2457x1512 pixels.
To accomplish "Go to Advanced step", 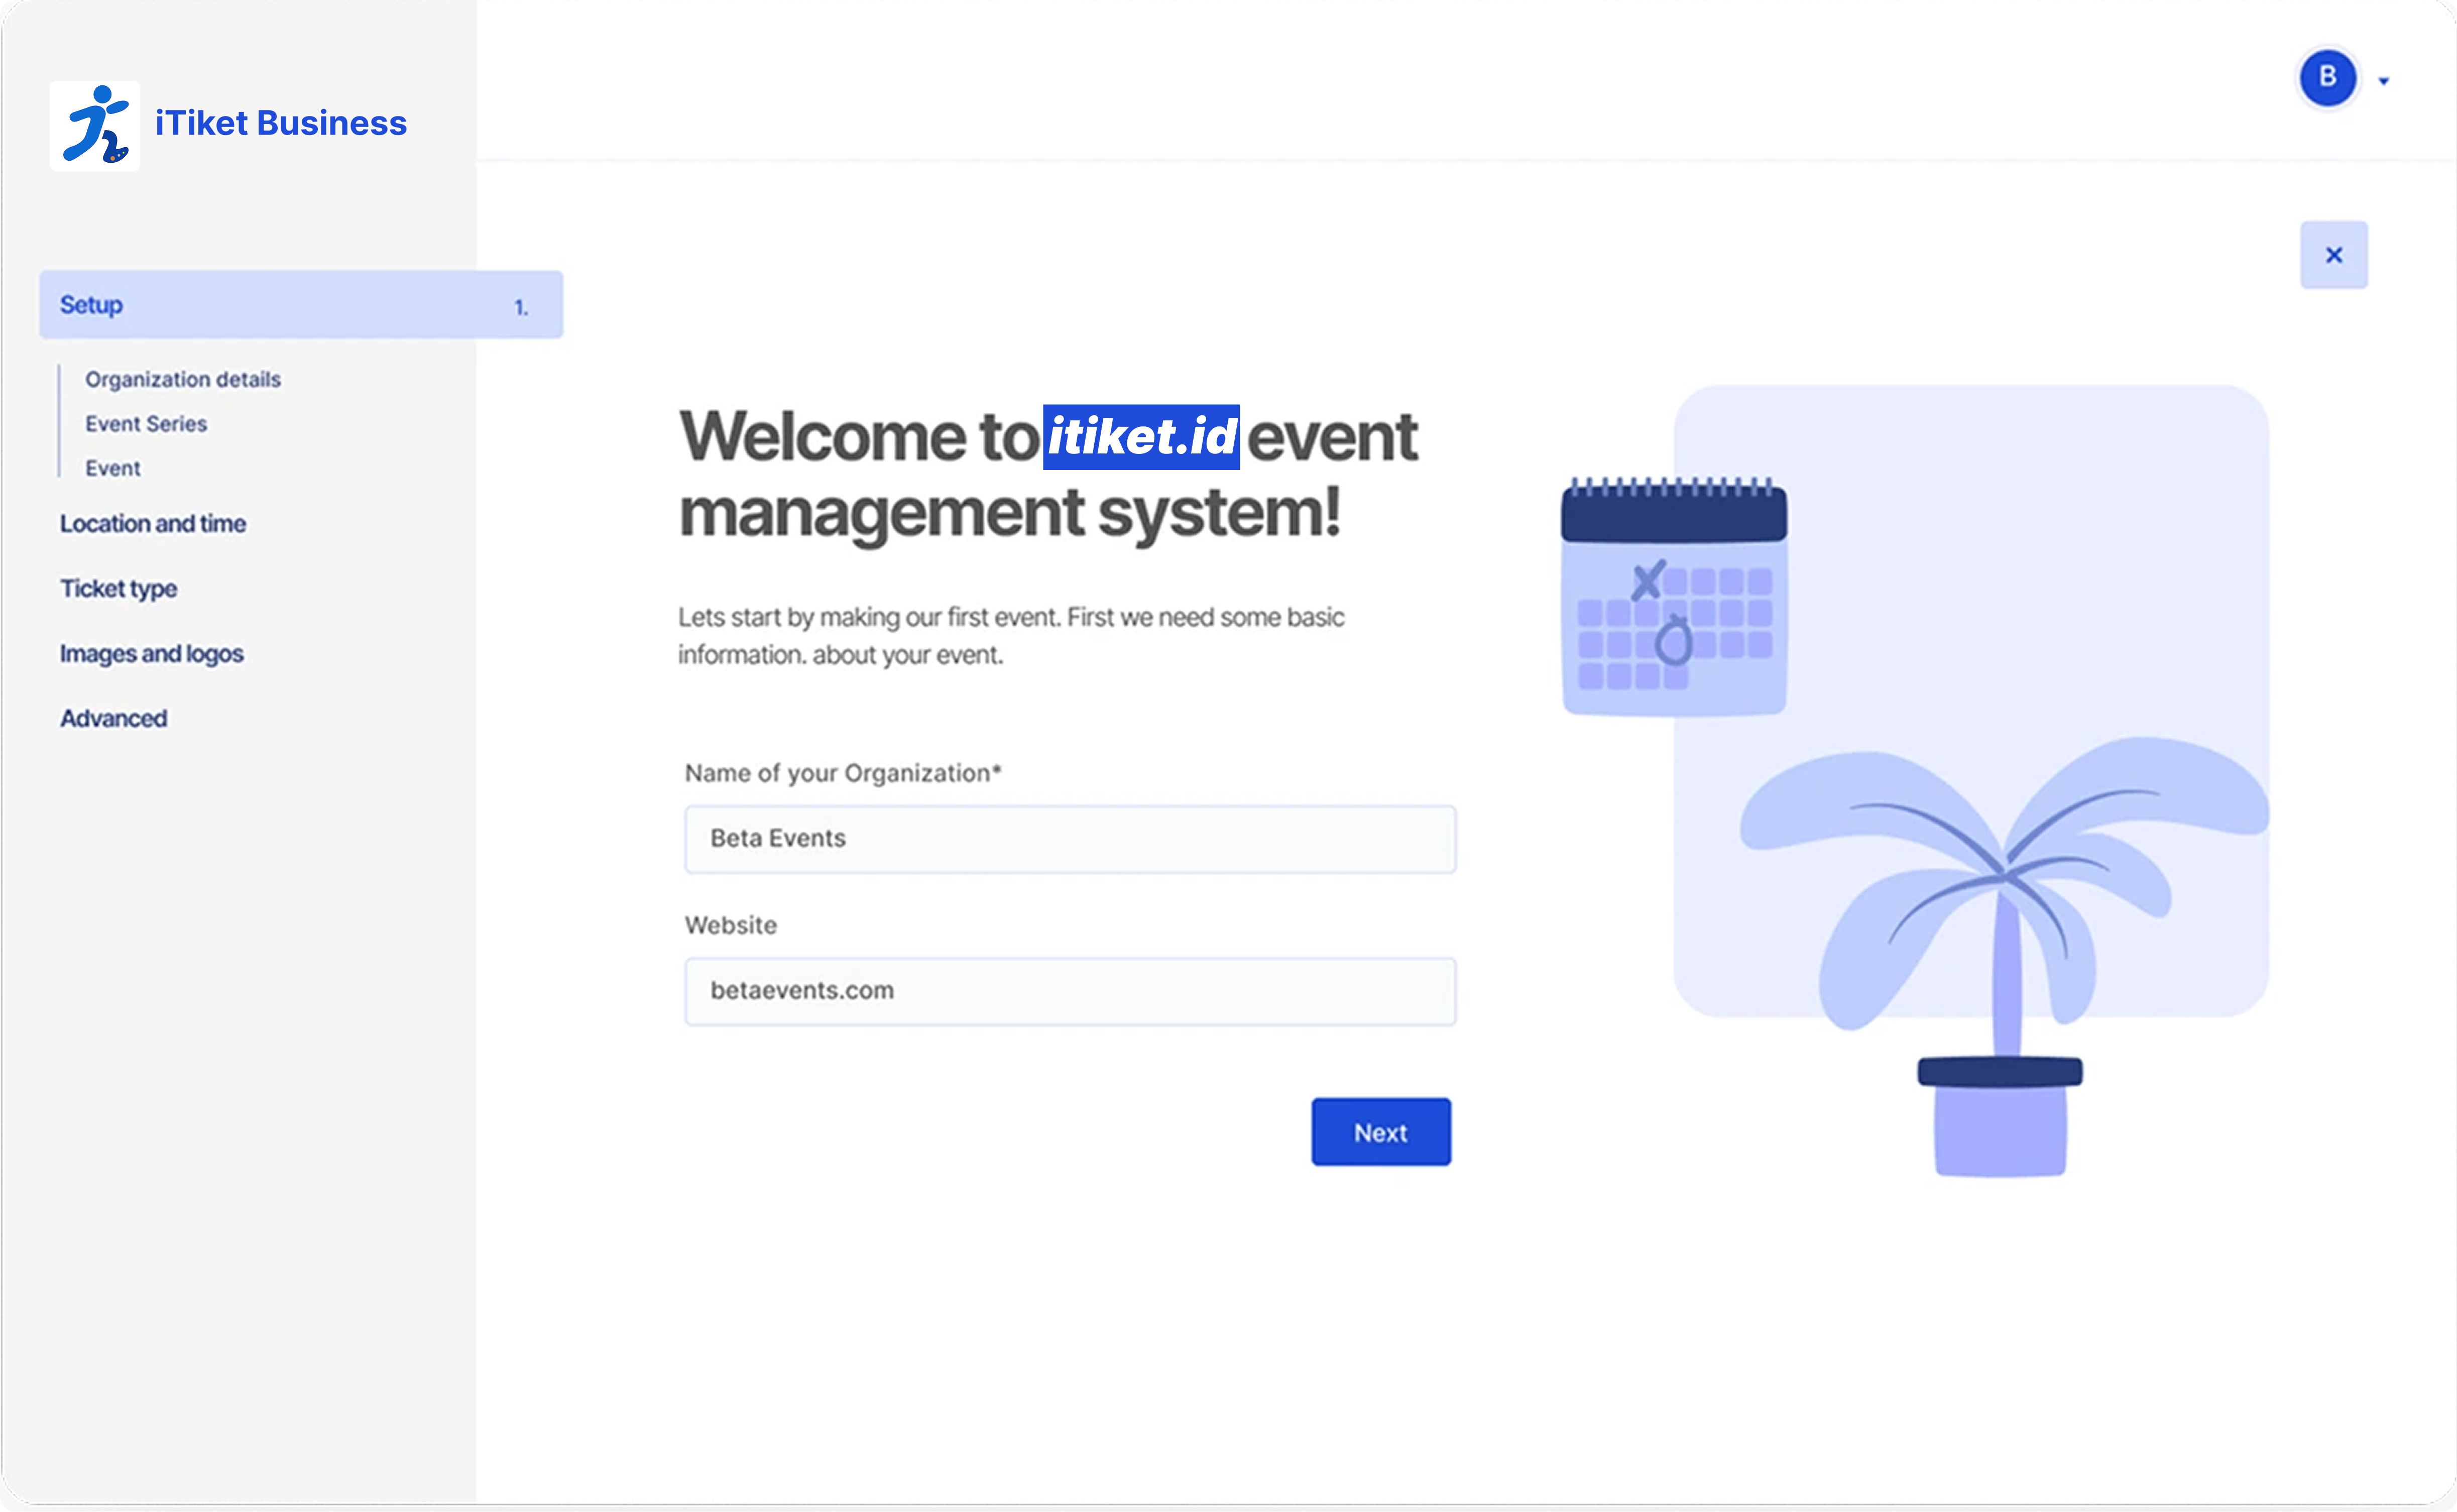I will click(114, 718).
